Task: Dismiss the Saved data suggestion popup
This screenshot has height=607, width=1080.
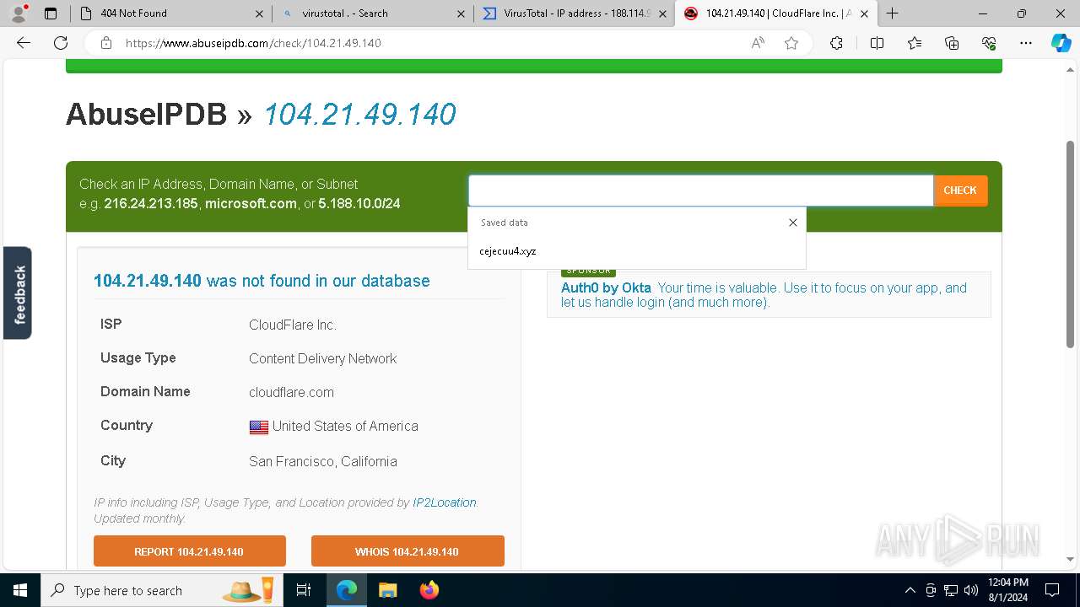Action: pos(792,223)
